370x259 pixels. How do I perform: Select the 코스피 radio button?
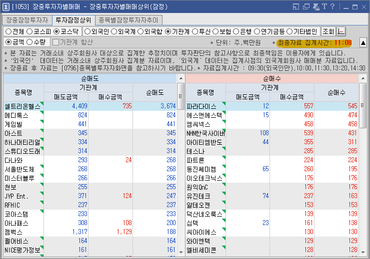point(29,31)
